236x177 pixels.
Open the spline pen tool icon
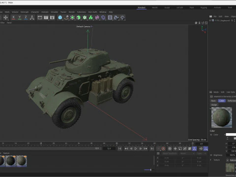[66, 18]
